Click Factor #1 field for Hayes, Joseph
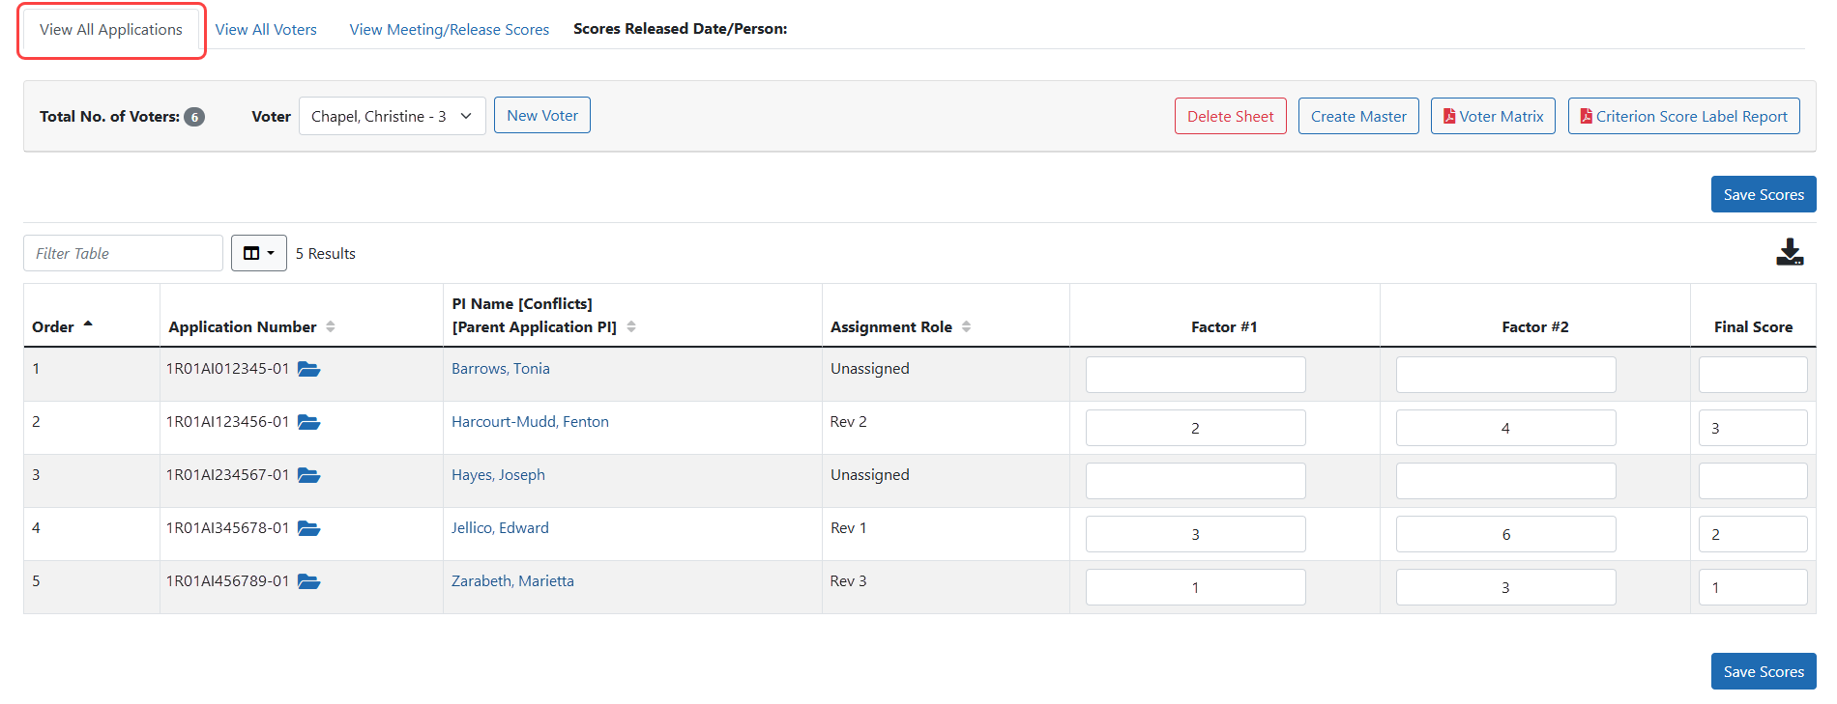This screenshot has height=704, width=1837. 1195,481
